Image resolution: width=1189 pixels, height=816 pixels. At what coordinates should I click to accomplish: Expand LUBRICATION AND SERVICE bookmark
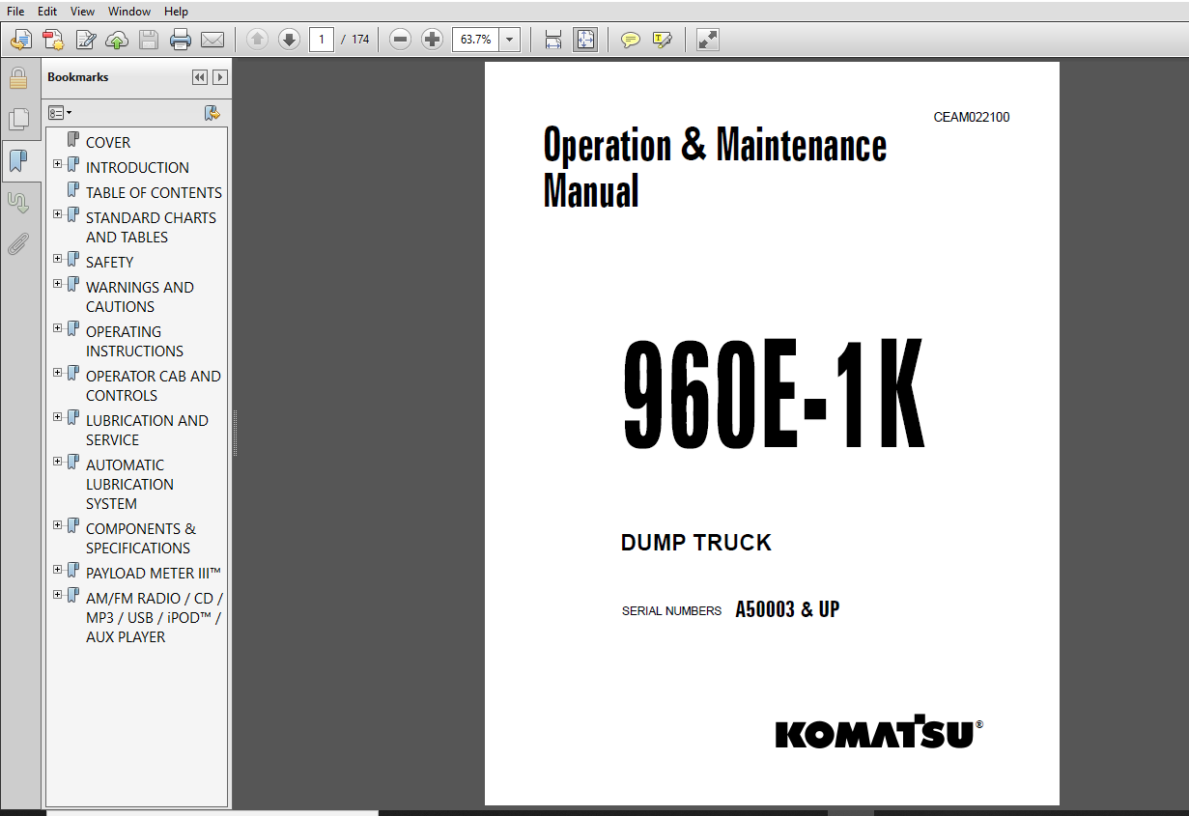click(x=58, y=417)
